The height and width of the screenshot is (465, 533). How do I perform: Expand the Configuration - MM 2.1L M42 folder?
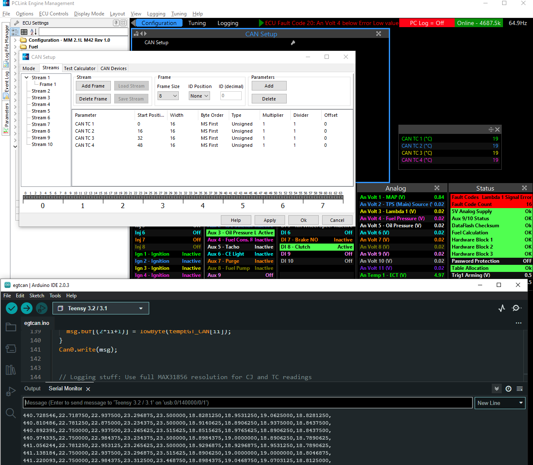coord(15,40)
